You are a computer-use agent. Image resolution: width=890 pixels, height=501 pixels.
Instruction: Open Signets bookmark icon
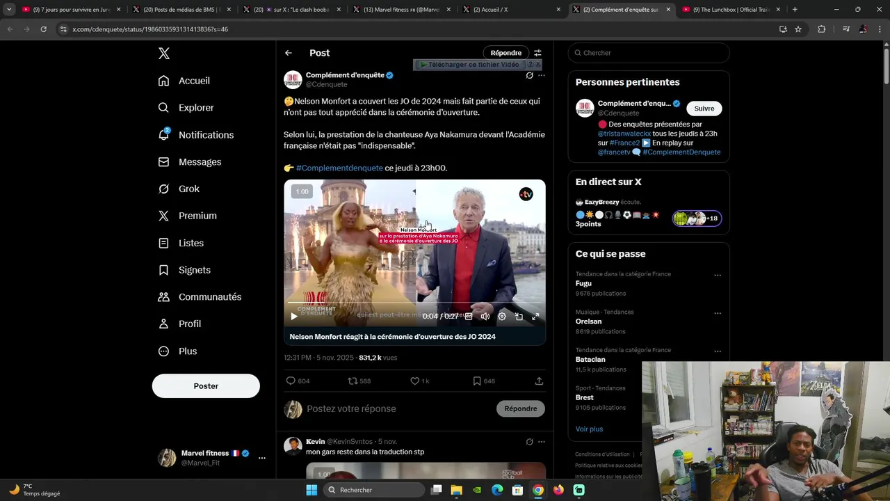163,270
